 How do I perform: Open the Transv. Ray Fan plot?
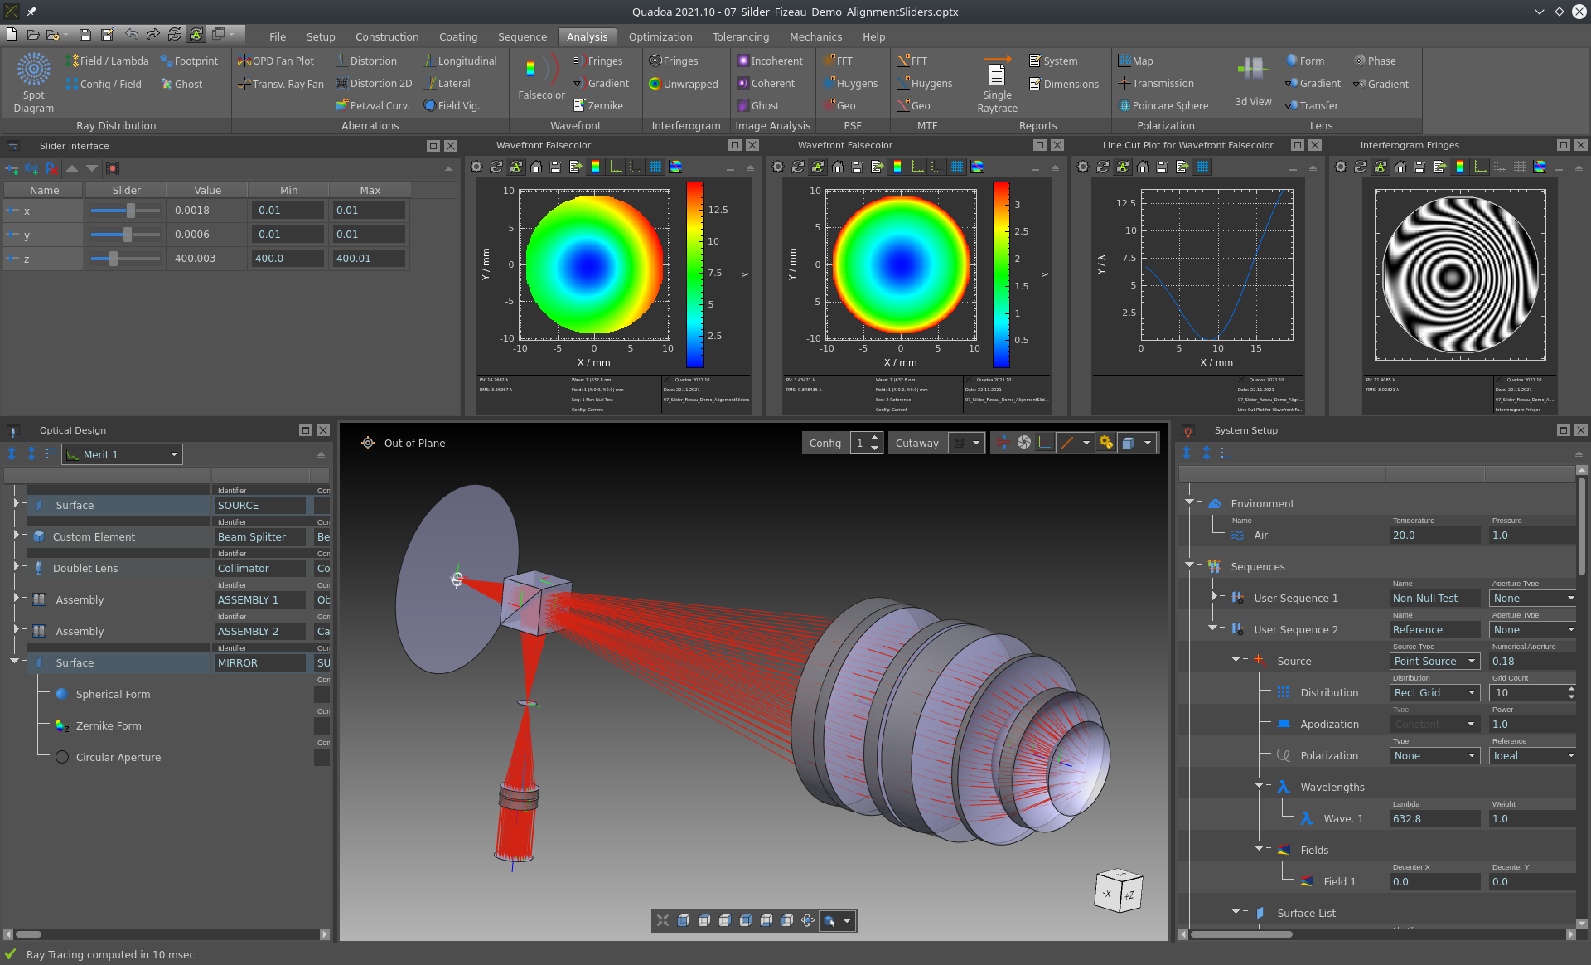click(x=280, y=84)
